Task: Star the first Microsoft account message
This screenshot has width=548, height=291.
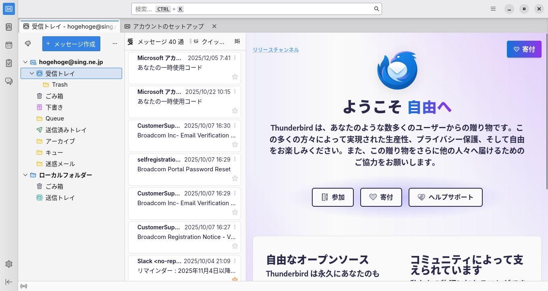Action: coord(235,77)
